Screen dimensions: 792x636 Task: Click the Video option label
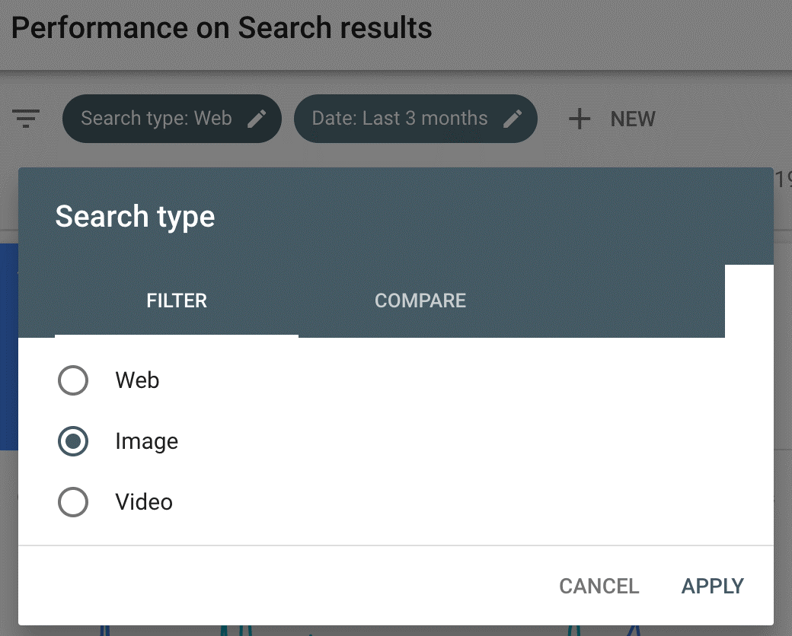click(144, 502)
